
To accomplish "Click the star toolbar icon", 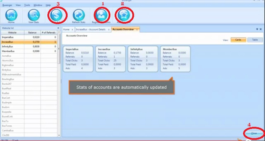I will 124,15.
